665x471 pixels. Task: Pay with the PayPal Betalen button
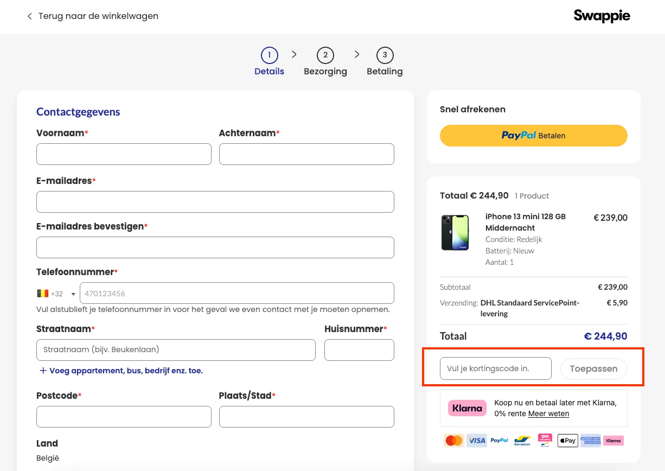(x=534, y=136)
